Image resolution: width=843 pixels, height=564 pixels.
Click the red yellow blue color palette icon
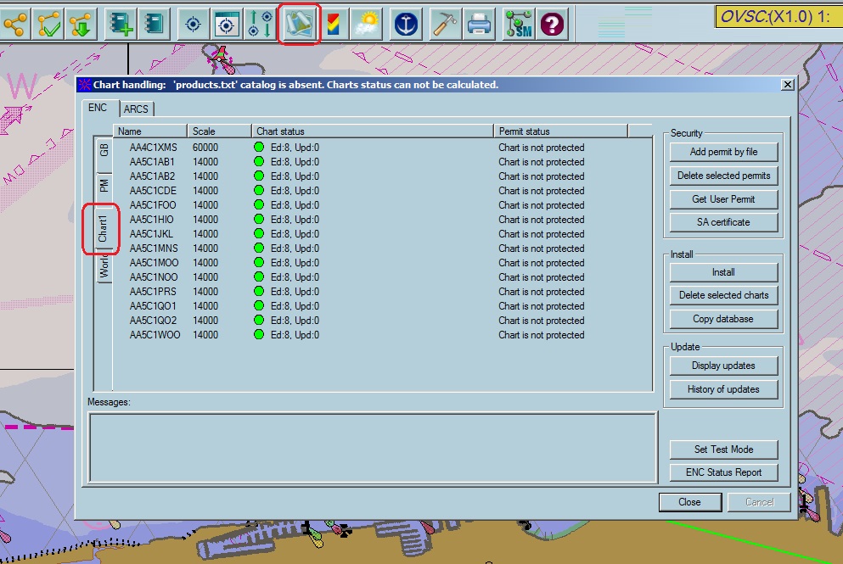(x=334, y=24)
